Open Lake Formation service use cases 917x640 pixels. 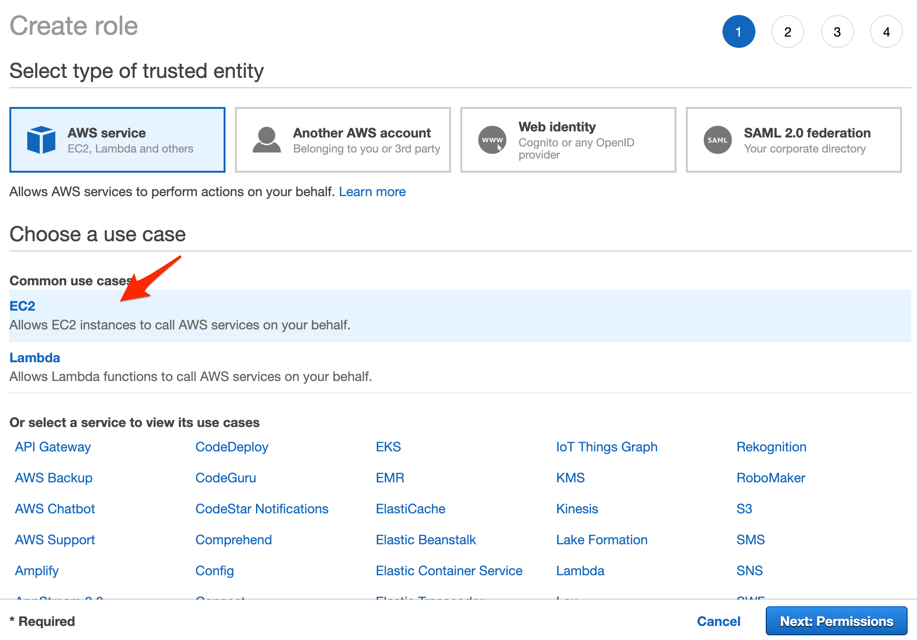click(602, 540)
